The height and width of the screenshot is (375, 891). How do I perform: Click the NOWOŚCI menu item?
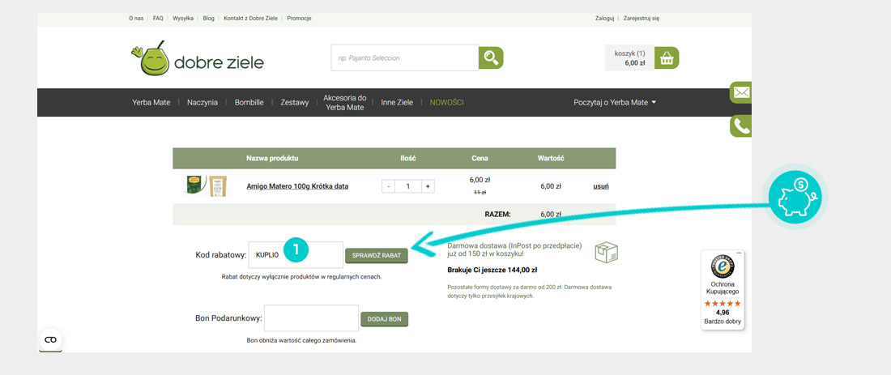tap(446, 103)
